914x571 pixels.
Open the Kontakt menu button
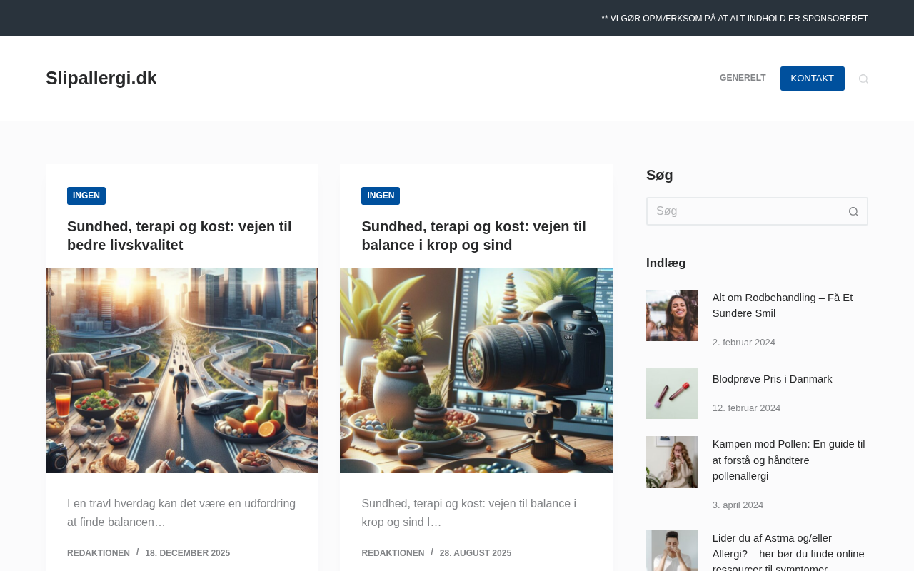coord(813,79)
